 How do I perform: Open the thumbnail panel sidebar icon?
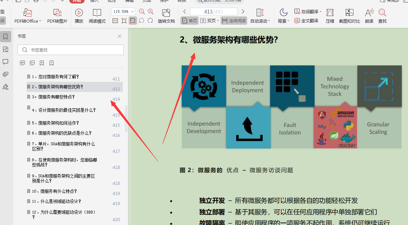click(x=6, y=49)
